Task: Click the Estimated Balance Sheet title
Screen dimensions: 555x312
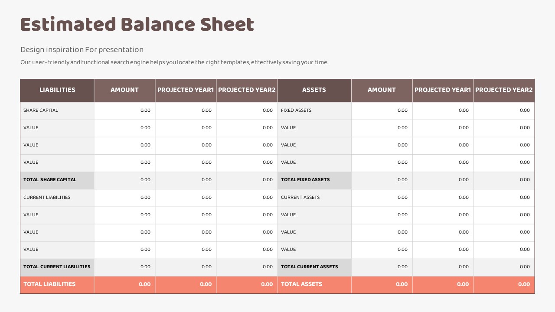Action: point(137,25)
